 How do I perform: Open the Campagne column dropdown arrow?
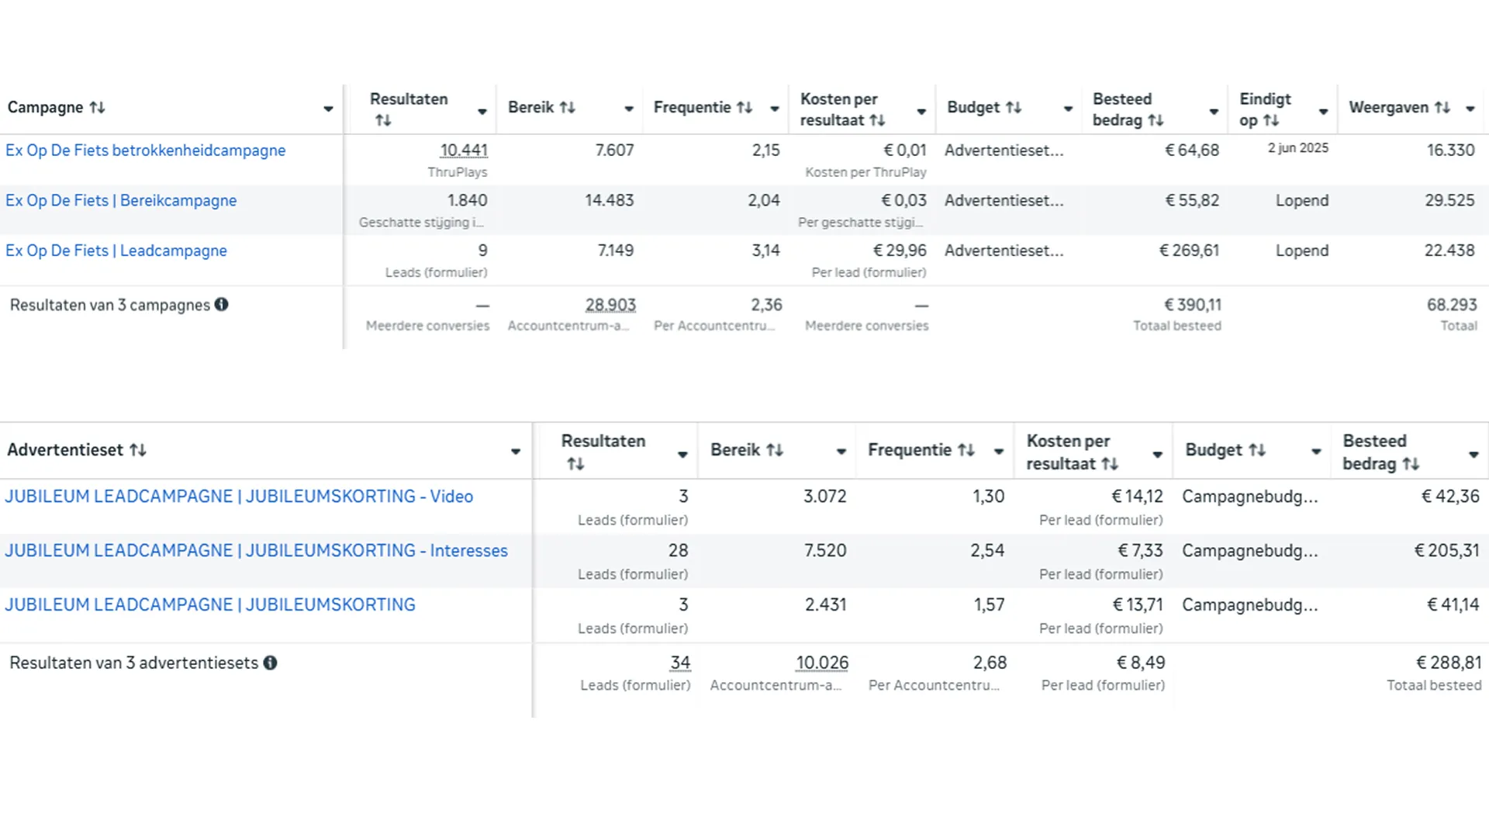[x=328, y=109]
